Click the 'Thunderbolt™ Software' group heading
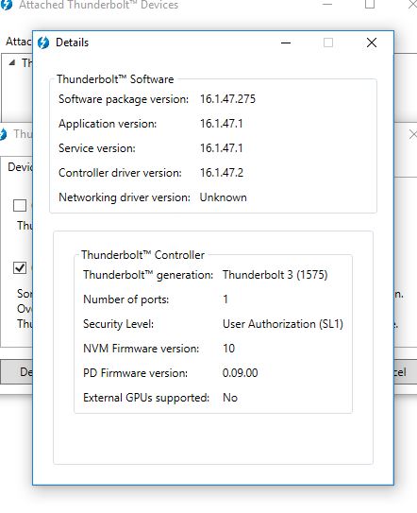Viewport: 417px width, 513px height. click(115, 79)
